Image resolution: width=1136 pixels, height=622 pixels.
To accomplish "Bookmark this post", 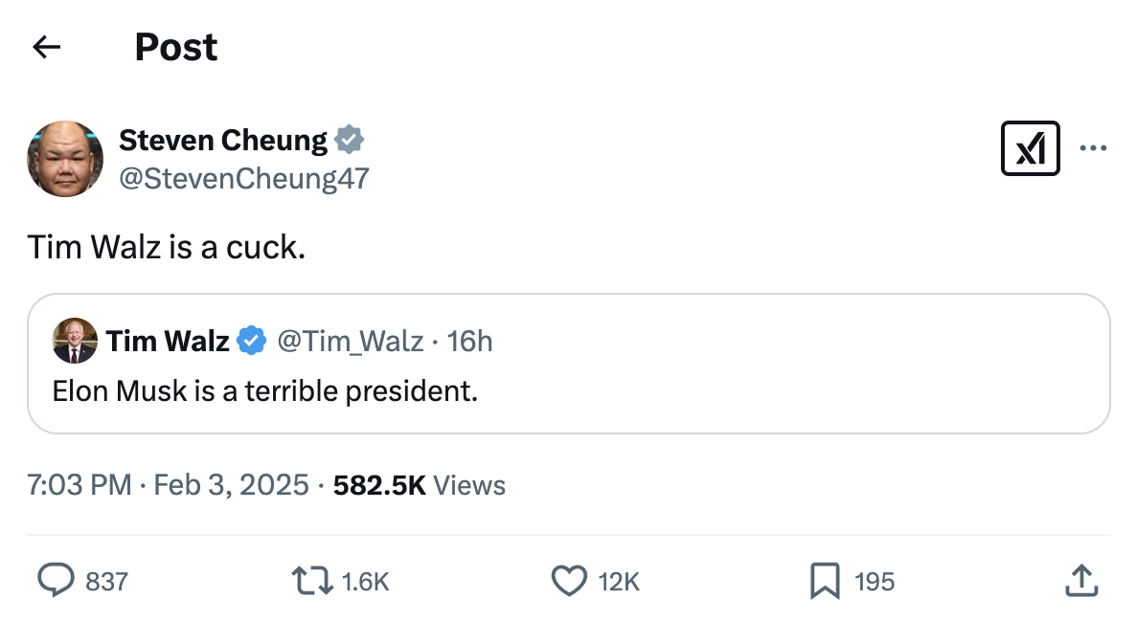I will [825, 580].
